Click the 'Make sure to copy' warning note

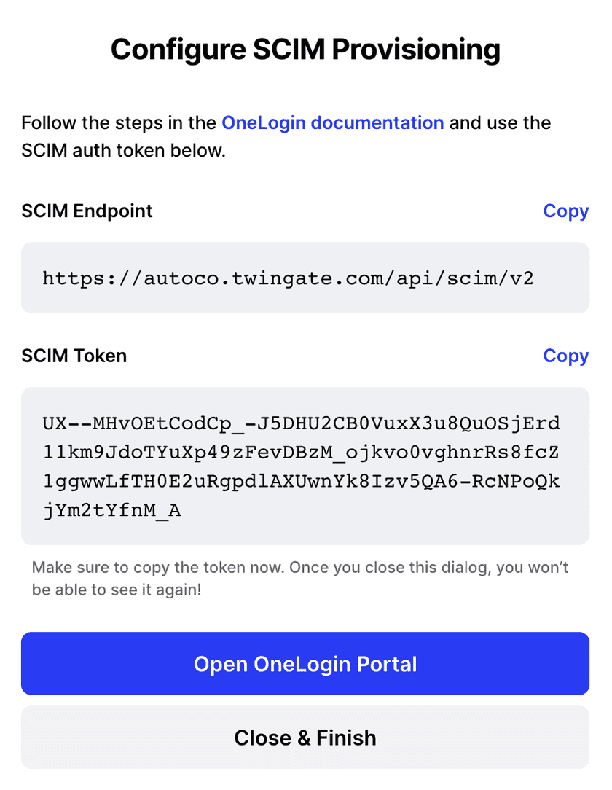pyautogui.click(x=300, y=567)
